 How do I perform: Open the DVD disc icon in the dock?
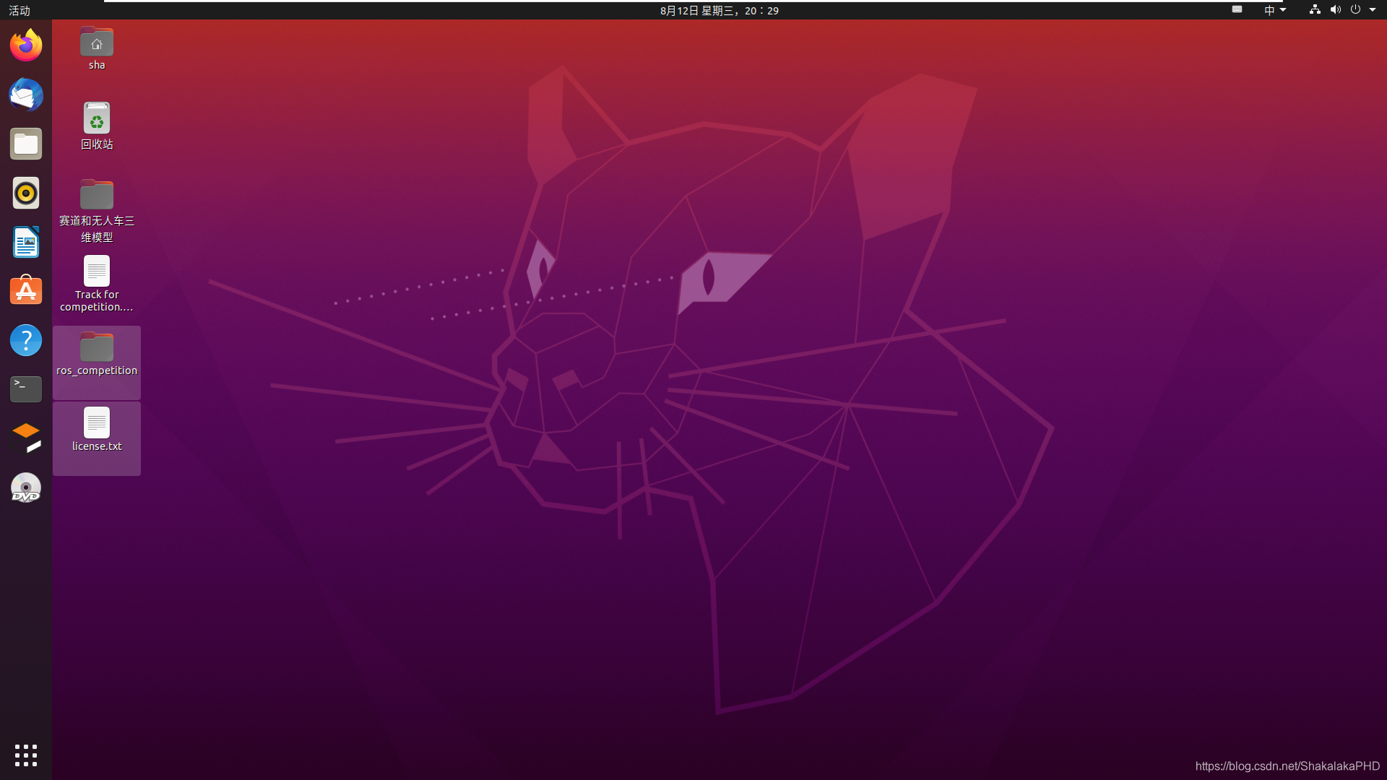pyautogui.click(x=26, y=487)
